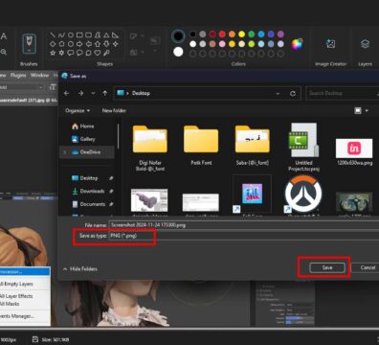Expand the address bar previous locations chevron

(x=278, y=94)
